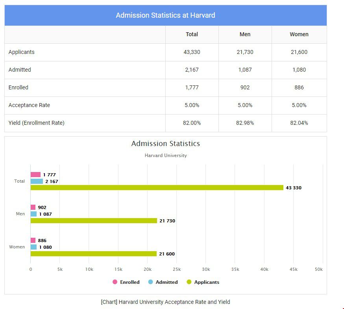Click the "Women" column header in the table

pyautogui.click(x=299, y=34)
